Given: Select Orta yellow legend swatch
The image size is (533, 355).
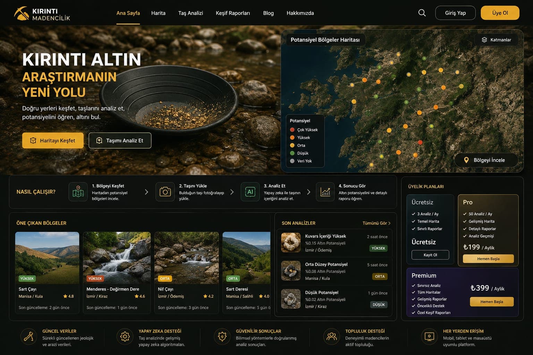Looking at the screenshot, I should pos(292,145).
